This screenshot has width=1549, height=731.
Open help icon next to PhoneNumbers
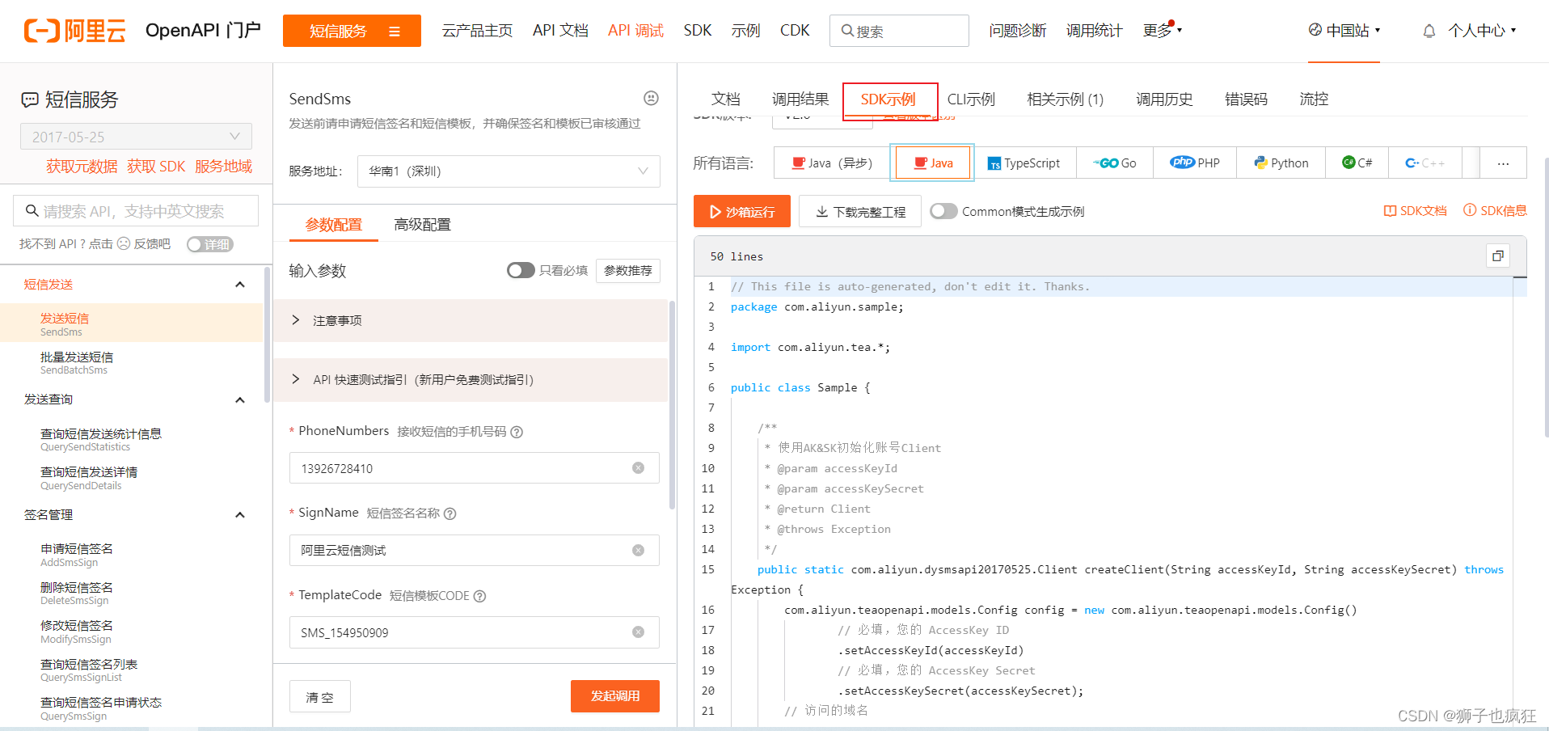point(517,432)
